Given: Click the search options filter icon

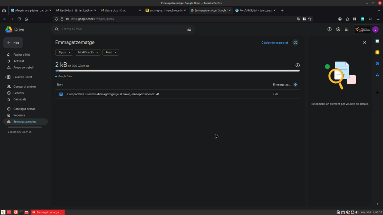Looking at the screenshot, I should (189, 29).
